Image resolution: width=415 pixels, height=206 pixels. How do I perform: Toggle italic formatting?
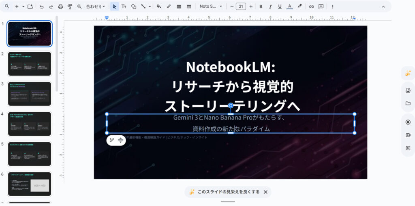point(270,6)
